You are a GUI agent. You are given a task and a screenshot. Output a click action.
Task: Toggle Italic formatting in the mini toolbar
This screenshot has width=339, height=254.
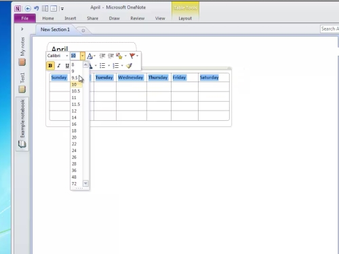pyautogui.click(x=59, y=66)
